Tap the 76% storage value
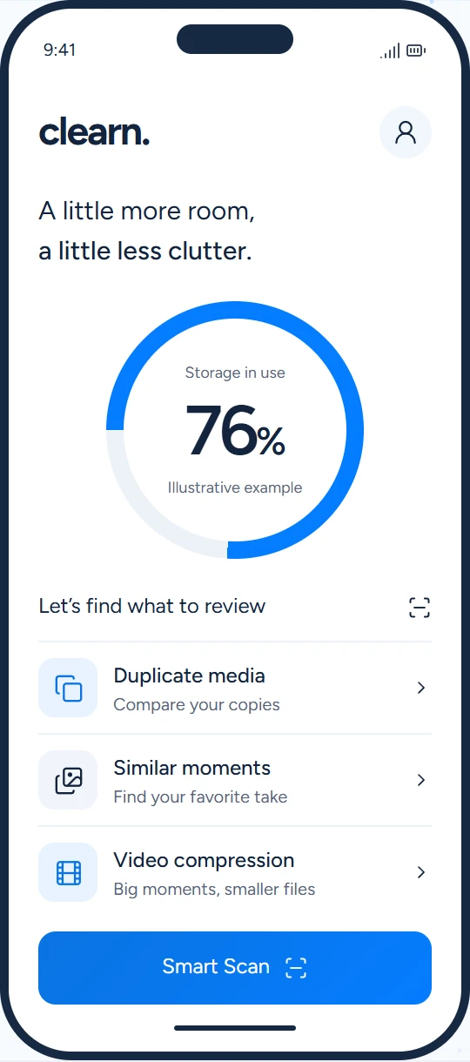Image resolution: width=470 pixels, height=1062 pixels. (x=235, y=431)
